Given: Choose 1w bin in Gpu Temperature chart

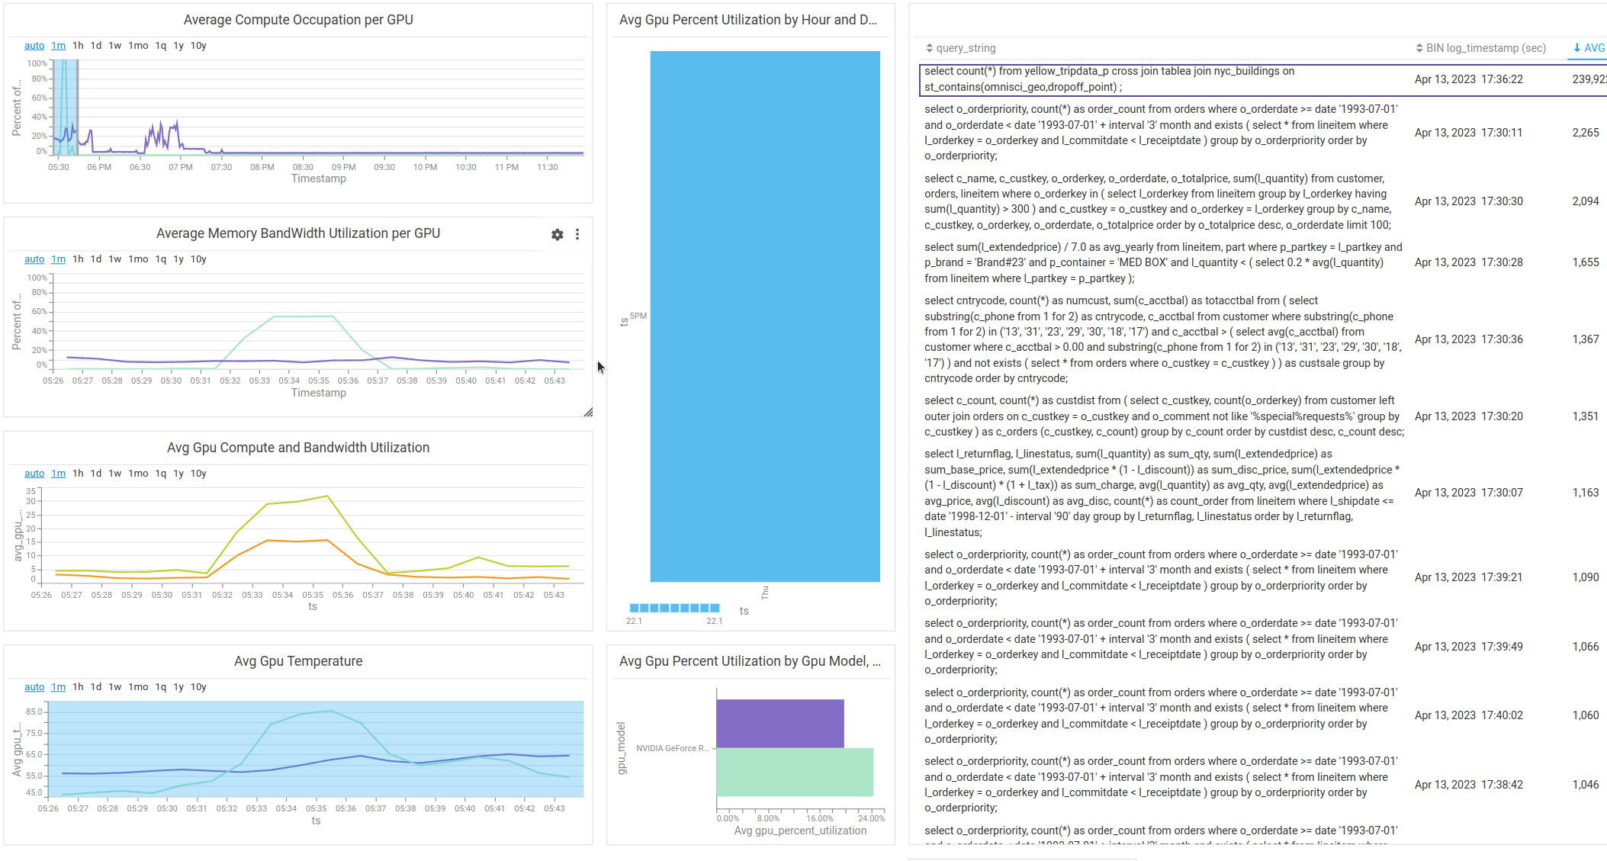Looking at the screenshot, I should (115, 687).
